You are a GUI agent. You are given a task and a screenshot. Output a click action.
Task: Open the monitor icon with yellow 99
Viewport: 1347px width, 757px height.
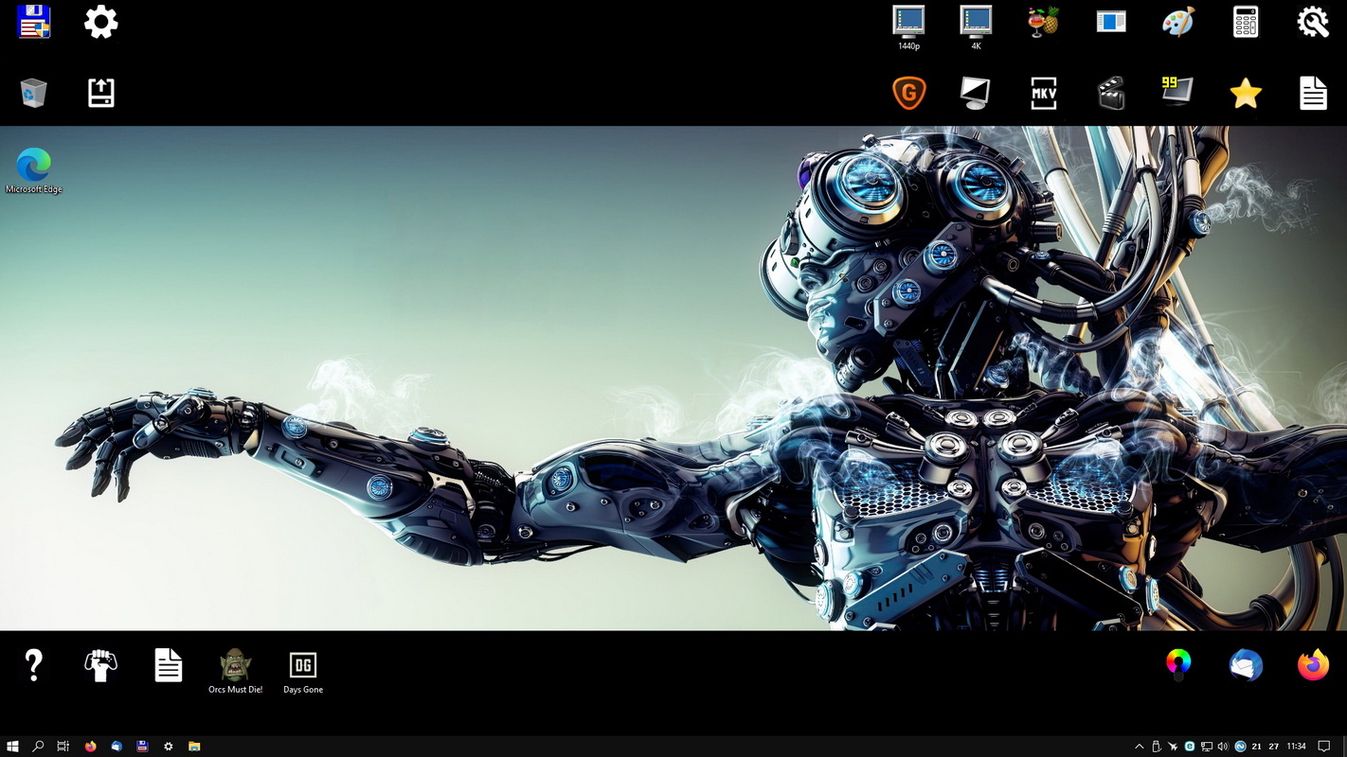1178,91
